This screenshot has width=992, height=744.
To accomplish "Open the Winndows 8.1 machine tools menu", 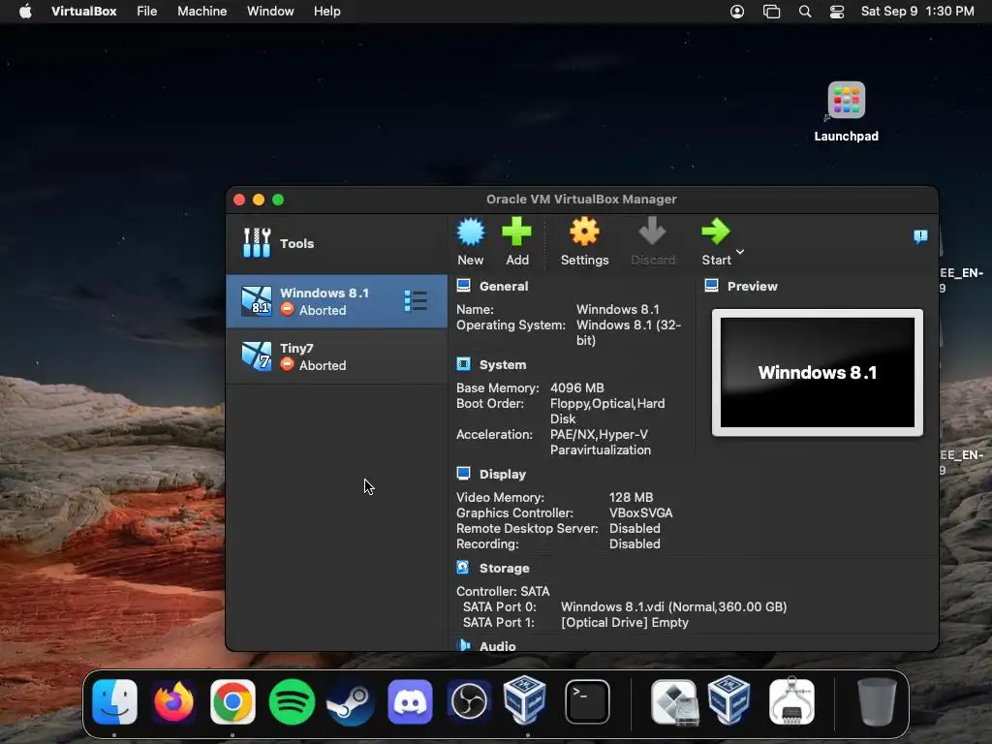I will point(416,301).
